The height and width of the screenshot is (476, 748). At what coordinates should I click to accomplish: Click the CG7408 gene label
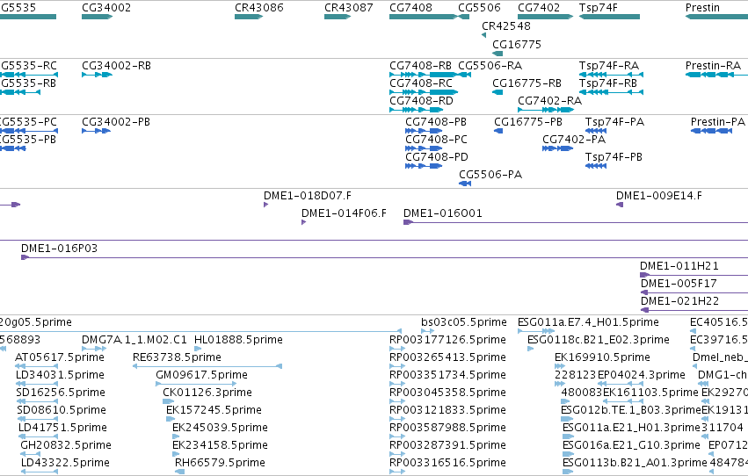(410, 8)
